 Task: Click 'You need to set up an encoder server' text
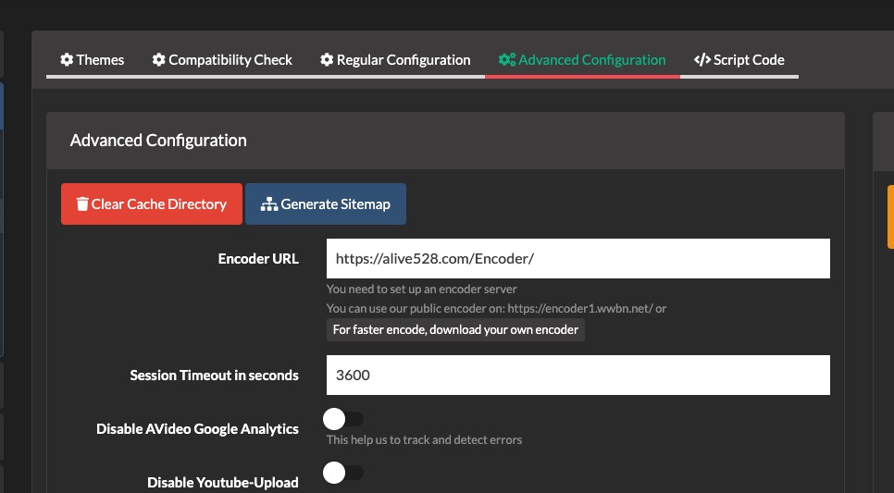[x=422, y=289]
